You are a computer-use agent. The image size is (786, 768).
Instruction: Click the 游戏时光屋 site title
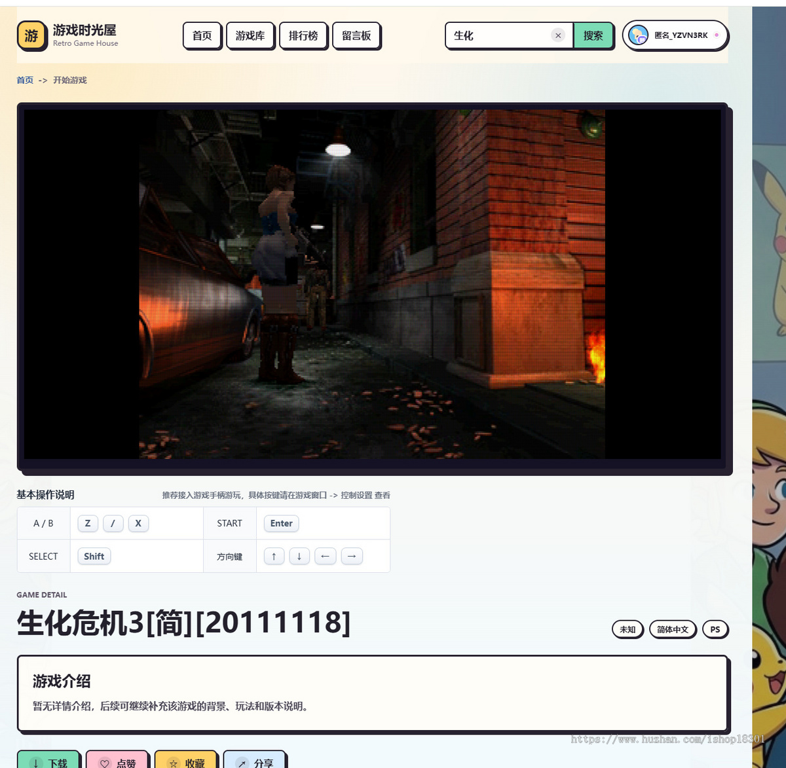84,30
